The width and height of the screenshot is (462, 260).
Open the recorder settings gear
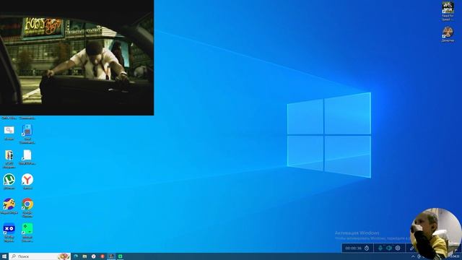(x=398, y=248)
